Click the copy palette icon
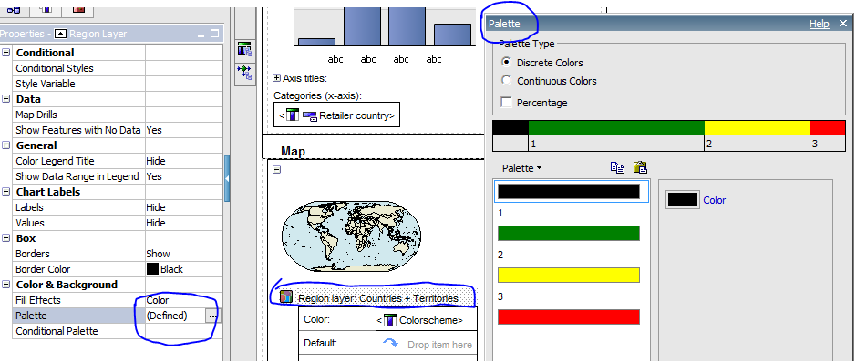 617,167
